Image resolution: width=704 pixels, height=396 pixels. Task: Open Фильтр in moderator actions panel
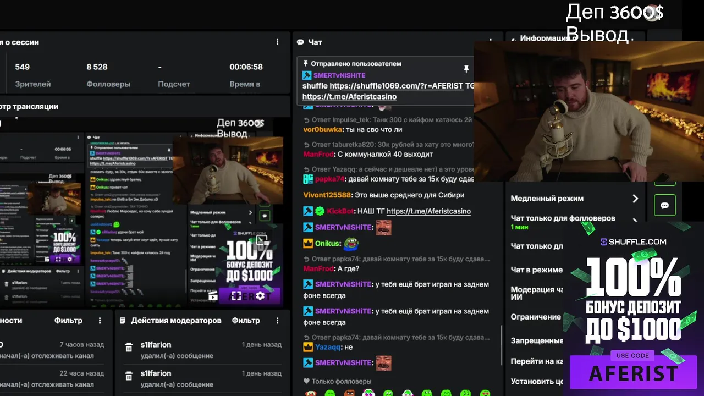[x=246, y=321]
